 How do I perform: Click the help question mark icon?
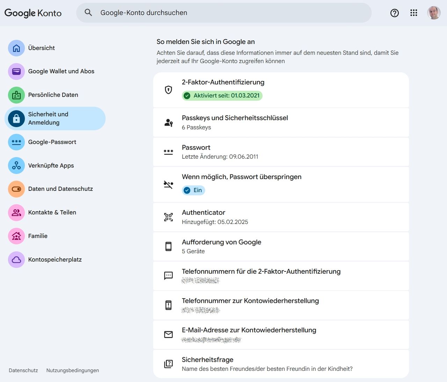click(395, 13)
